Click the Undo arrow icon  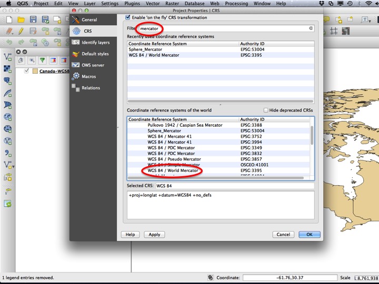[x=9, y=42]
